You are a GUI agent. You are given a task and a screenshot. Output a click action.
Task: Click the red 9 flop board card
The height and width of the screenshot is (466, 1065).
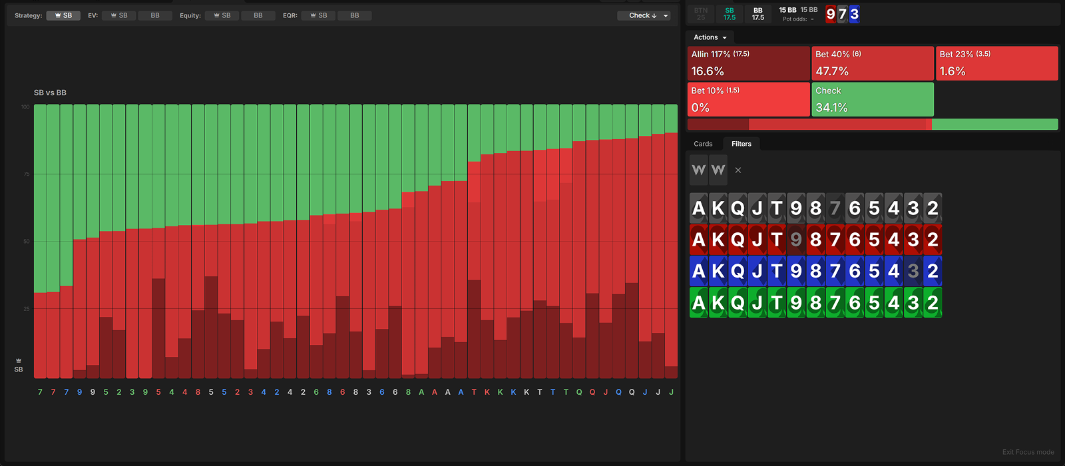(831, 14)
